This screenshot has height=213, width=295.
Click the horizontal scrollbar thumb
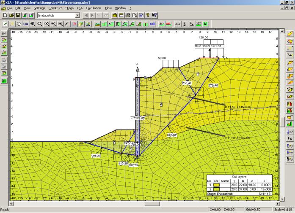pos(152,203)
